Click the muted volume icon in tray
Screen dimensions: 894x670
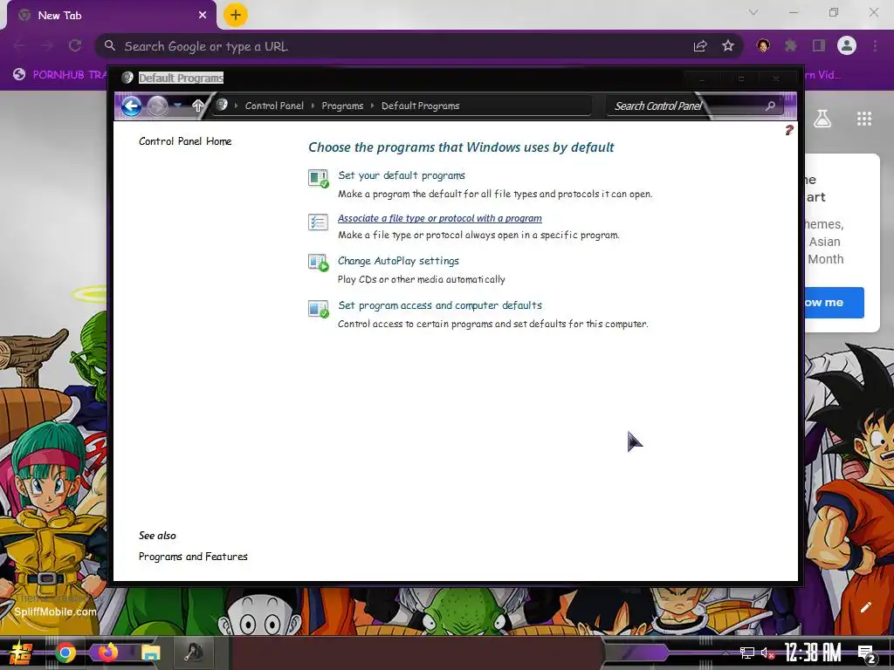(x=767, y=653)
